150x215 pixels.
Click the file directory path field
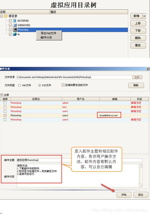point(74,77)
